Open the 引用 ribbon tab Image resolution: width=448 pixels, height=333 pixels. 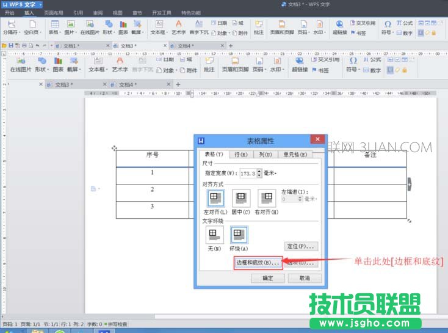click(x=78, y=13)
